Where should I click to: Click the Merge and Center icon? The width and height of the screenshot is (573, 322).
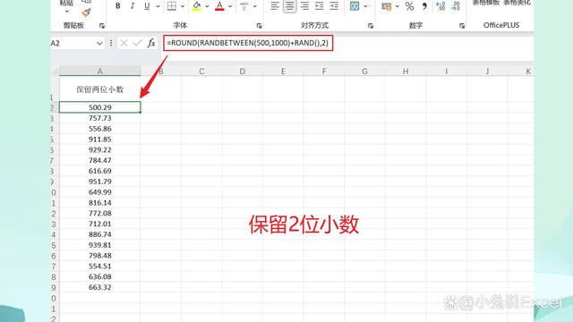click(x=355, y=6)
